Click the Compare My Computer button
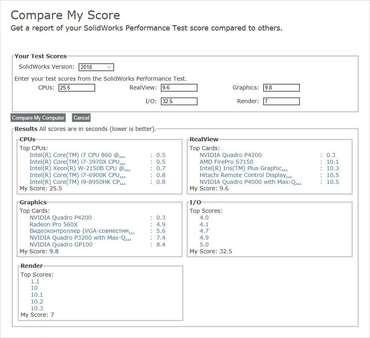Image resolution: width=370 pixels, height=338 pixels. click(38, 118)
